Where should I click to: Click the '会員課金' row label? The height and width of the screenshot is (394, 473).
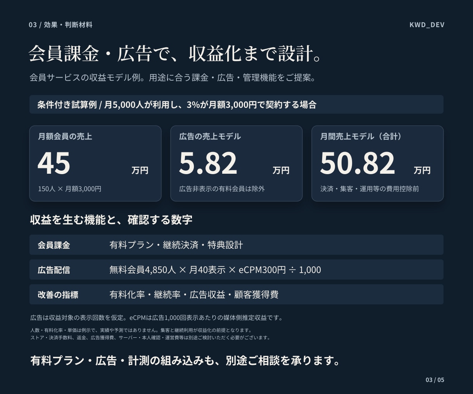coord(54,245)
